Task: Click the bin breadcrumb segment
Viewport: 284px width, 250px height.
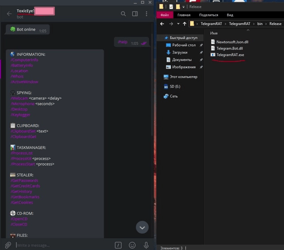Action: coord(260,24)
